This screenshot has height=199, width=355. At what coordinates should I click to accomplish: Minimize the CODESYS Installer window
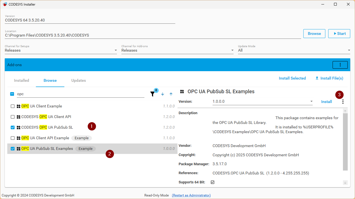tap(322, 4)
